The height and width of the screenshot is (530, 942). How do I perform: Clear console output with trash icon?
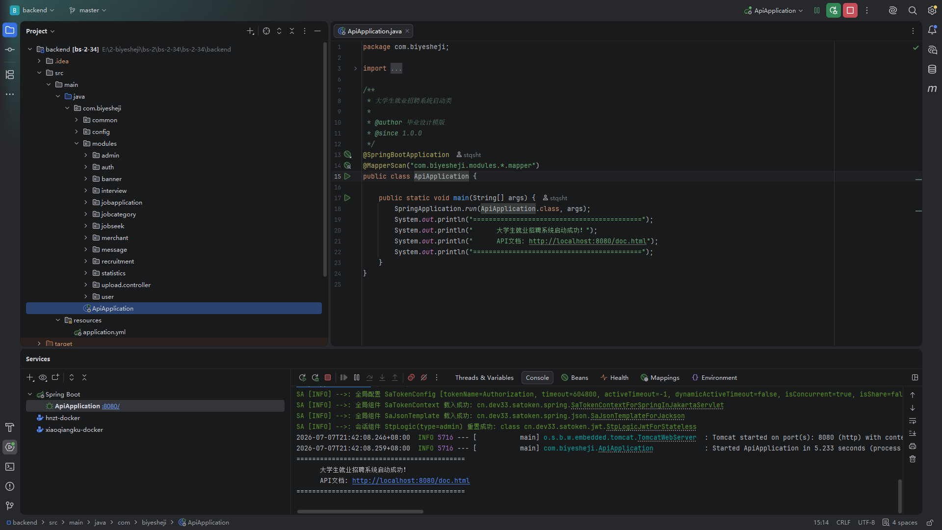point(913,459)
